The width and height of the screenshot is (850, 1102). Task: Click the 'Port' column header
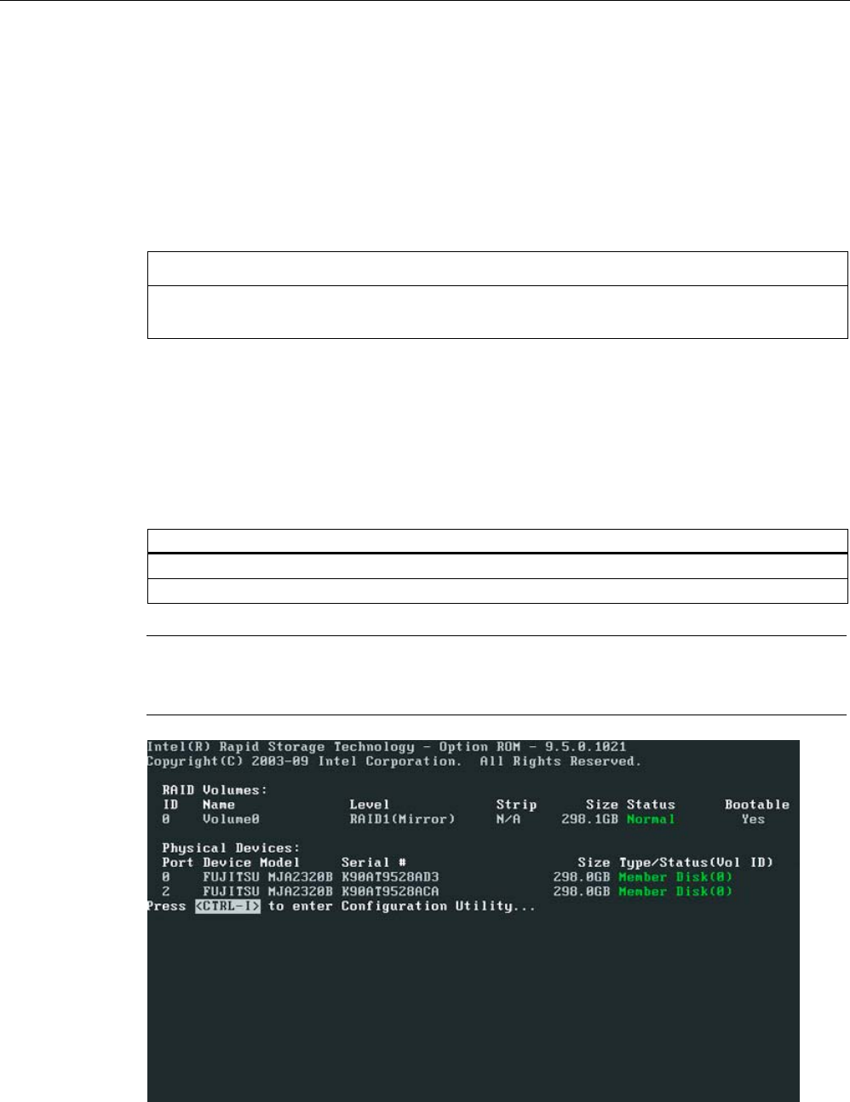tap(178, 863)
